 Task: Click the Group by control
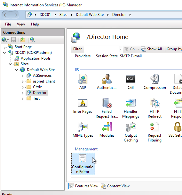174,49
